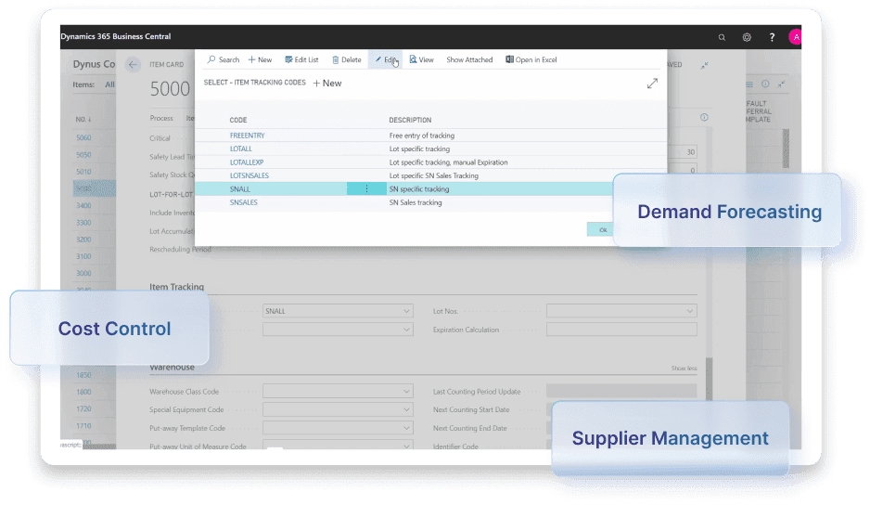This screenshot has width=870, height=505.
Task: Select the LOTALLEXP tracking code
Action: click(247, 162)
